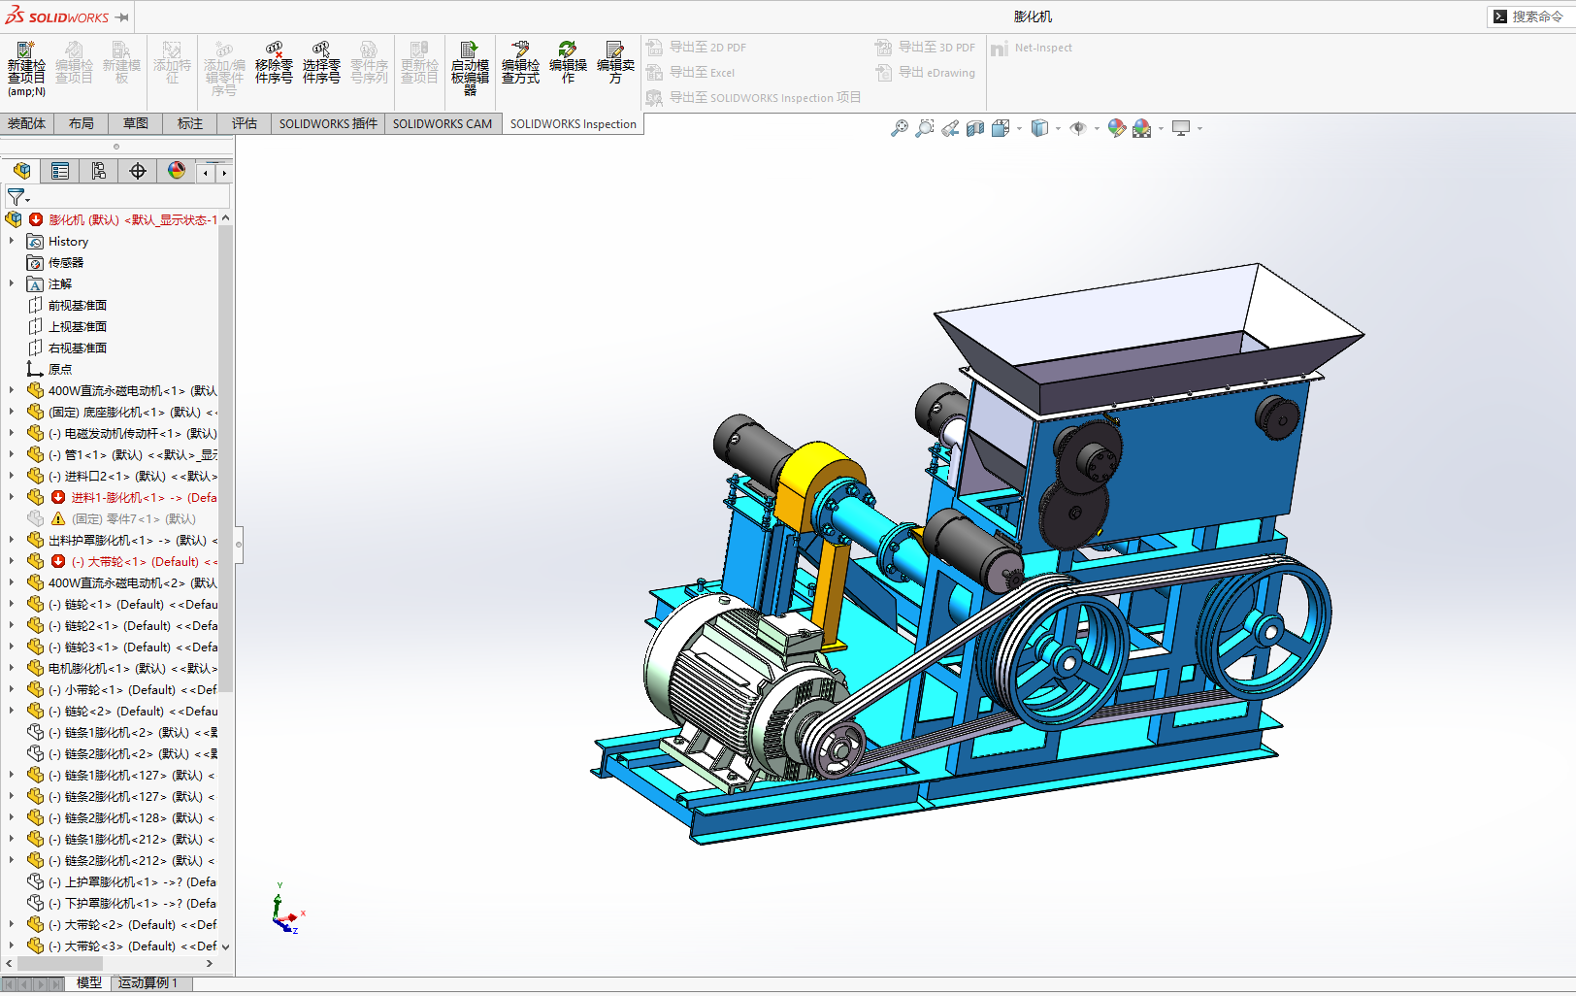Click Net-Inspect button

(1032, 48)
